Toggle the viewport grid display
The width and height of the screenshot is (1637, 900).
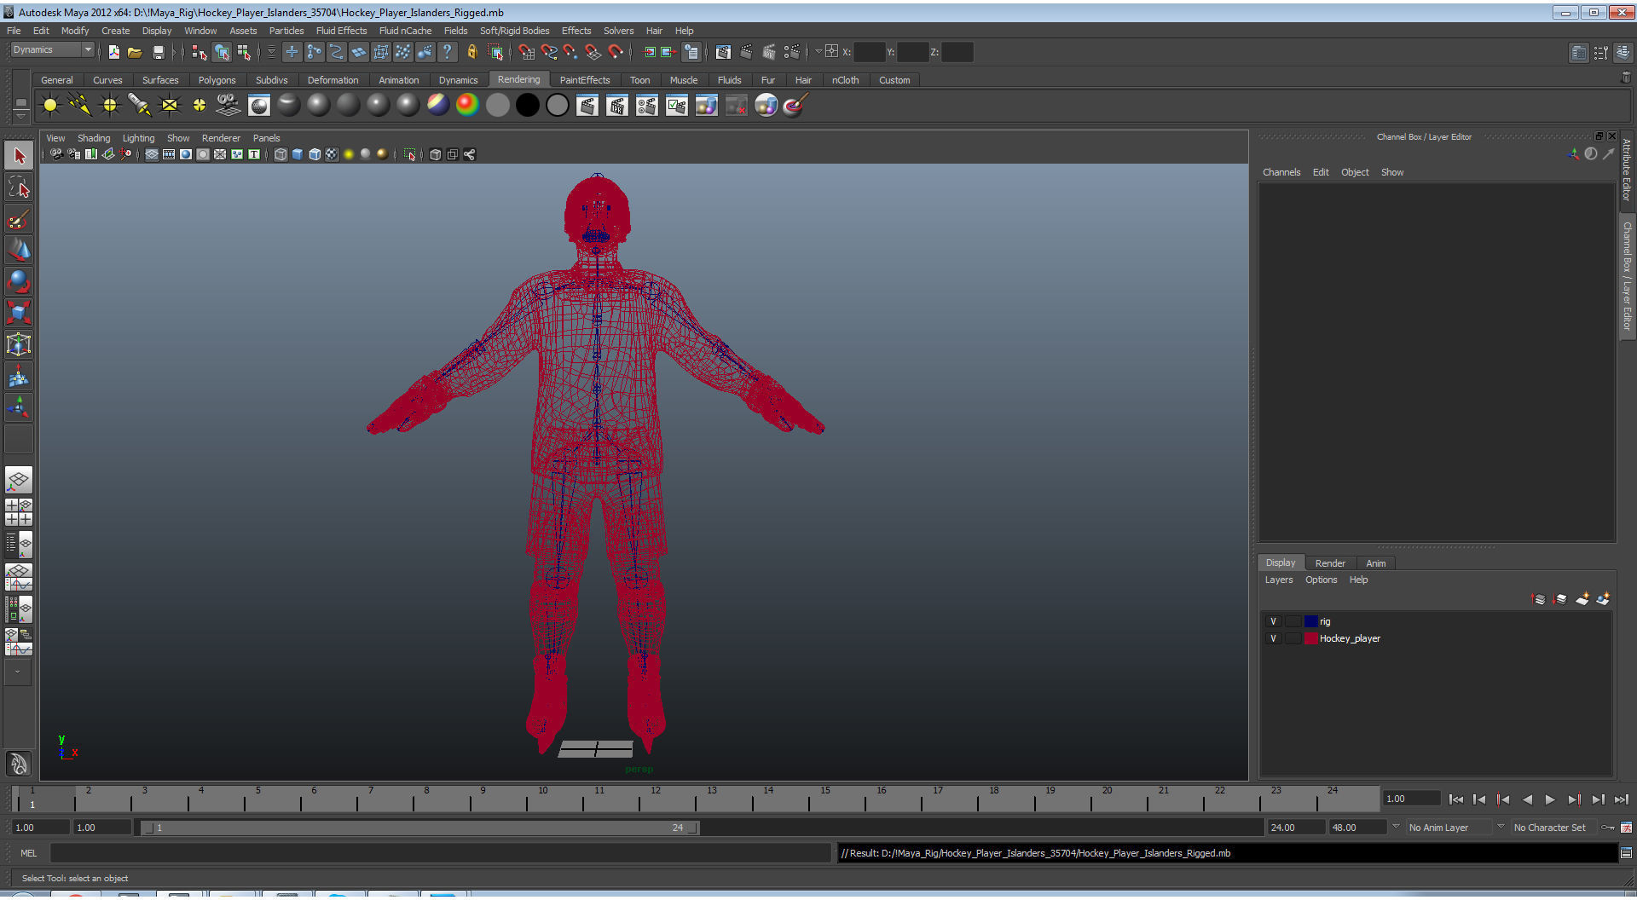tap(152, 154)
